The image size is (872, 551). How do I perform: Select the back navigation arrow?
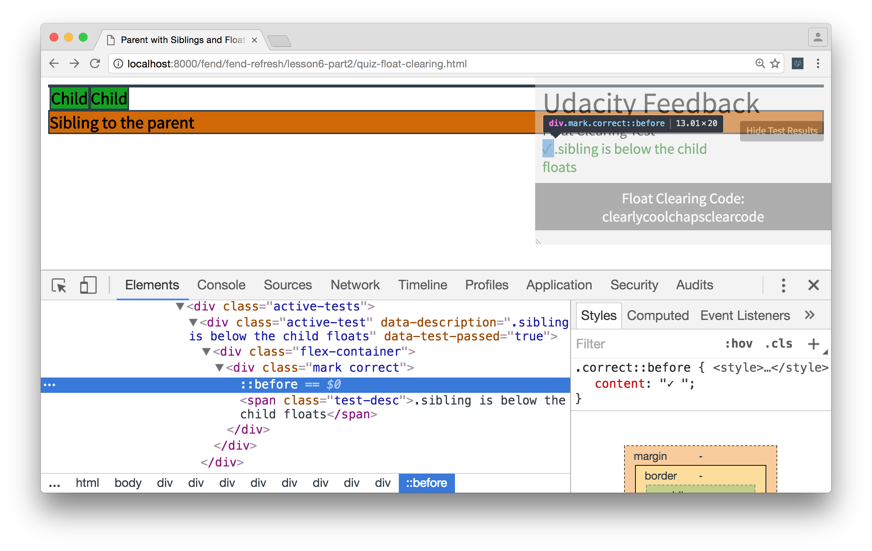click(x=54, y=63)
